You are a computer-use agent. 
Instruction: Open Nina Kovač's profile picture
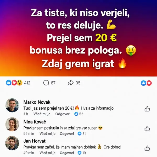point(12,124)
